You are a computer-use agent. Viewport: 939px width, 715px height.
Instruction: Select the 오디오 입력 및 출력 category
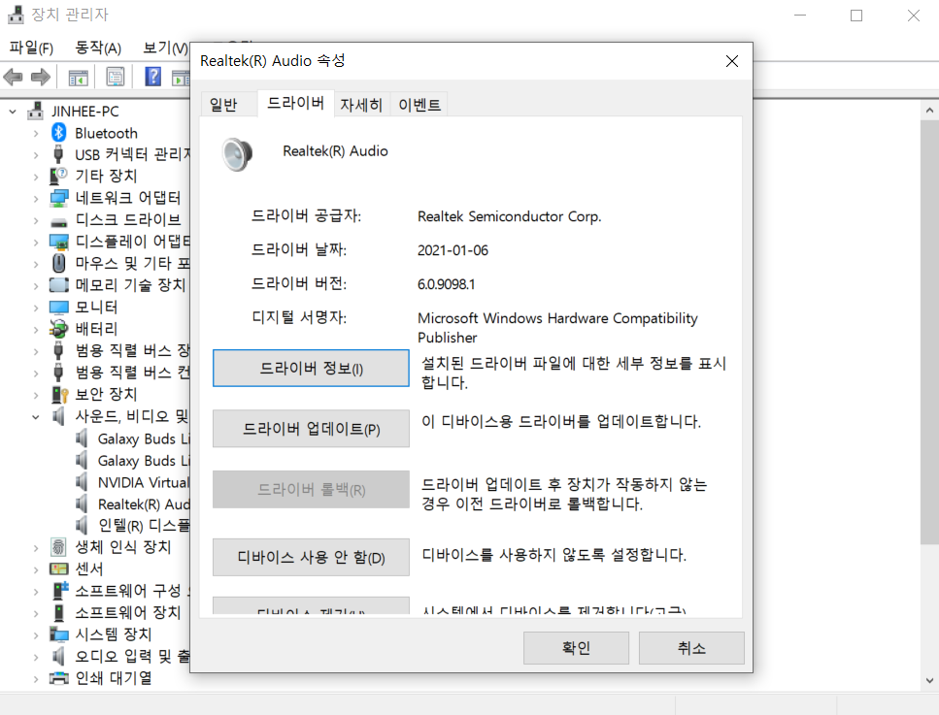click(132, 657)
